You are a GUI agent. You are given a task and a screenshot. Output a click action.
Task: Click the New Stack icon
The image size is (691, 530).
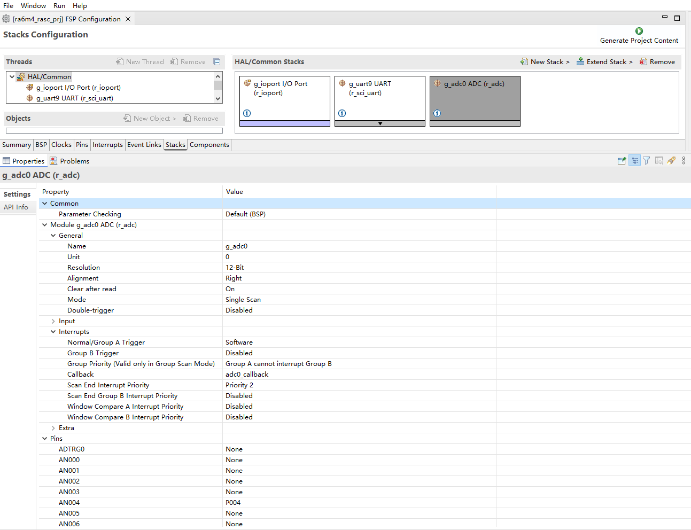point(524,62)
